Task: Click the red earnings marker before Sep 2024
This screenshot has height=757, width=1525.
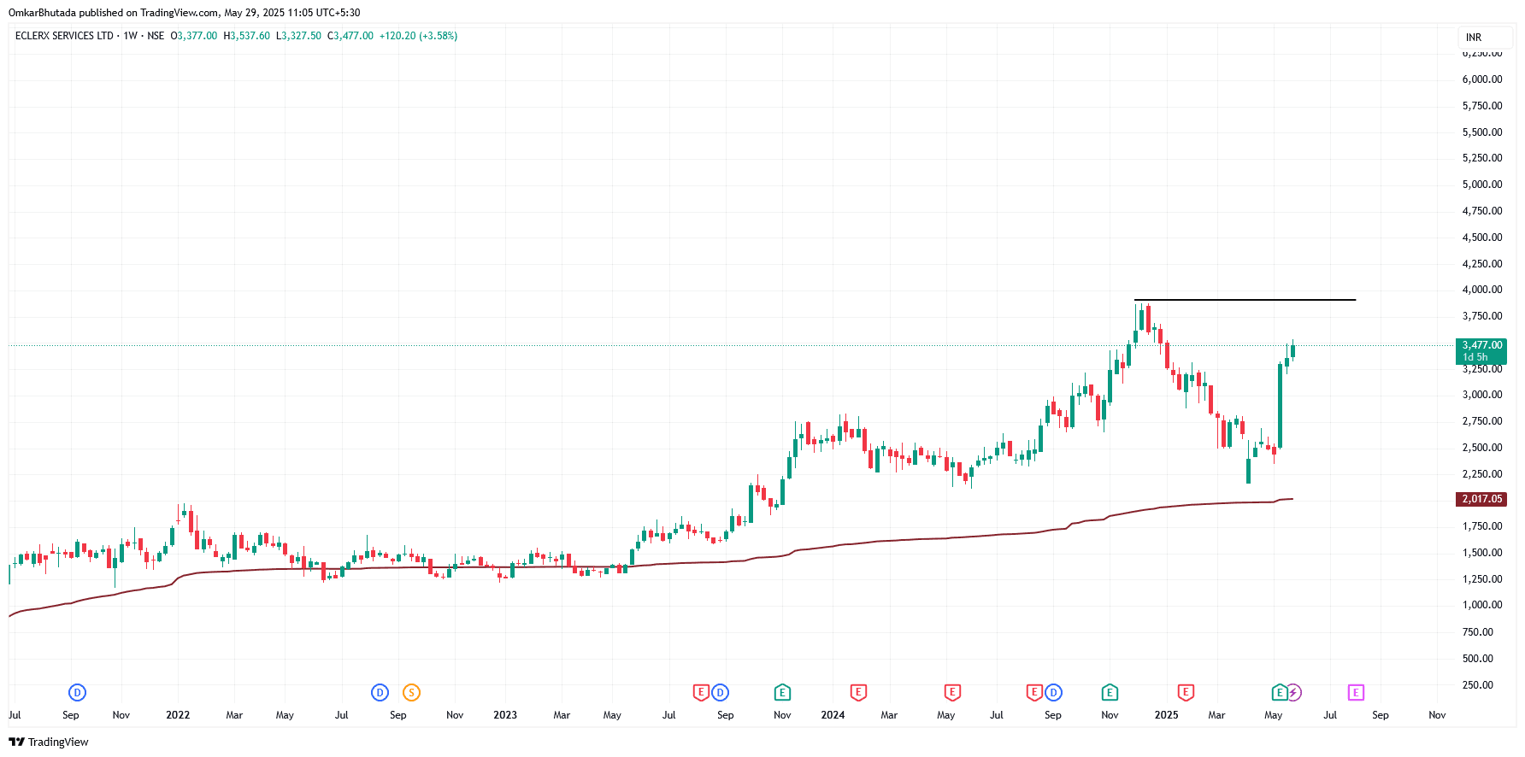Action: [1034, 693]
